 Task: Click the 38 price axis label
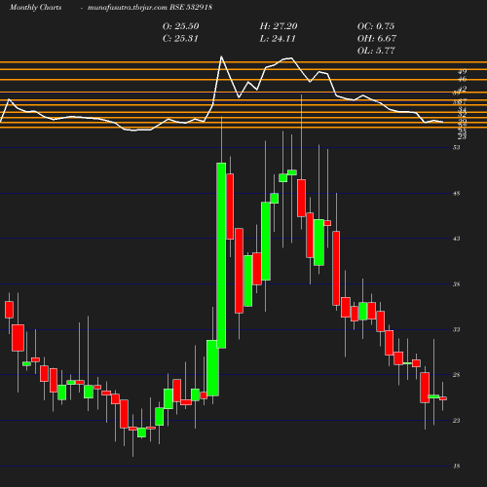[x=457, y=284]
